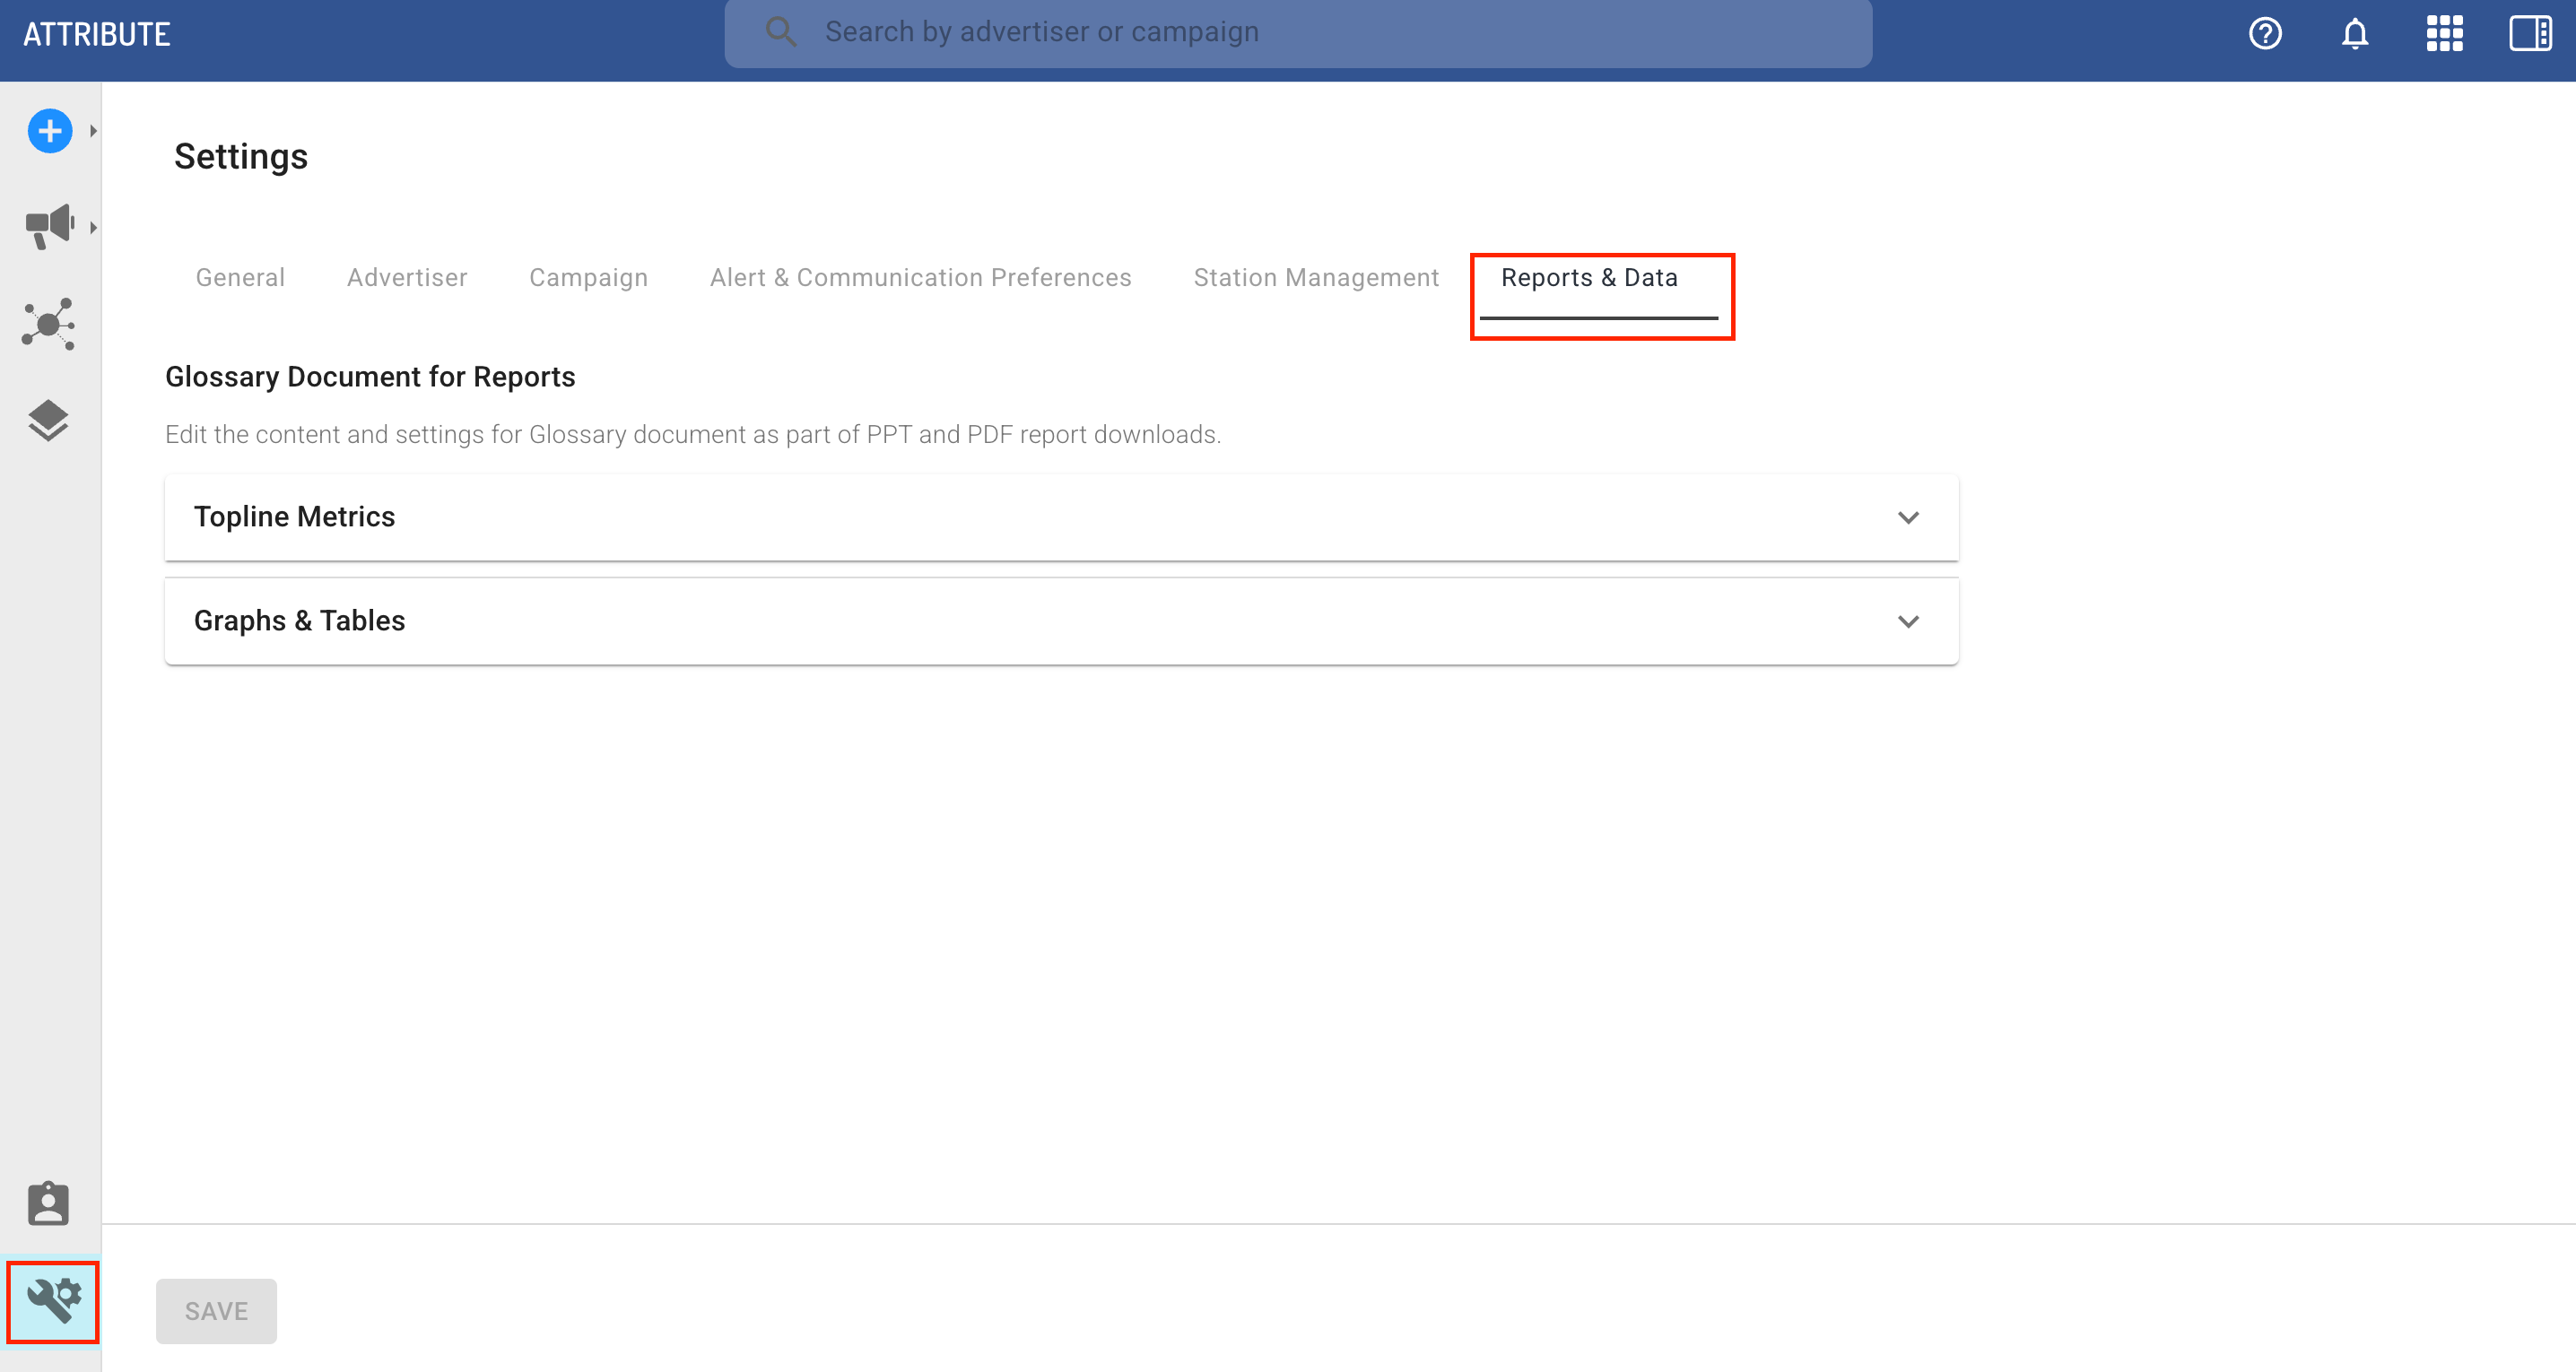Switch to the General tab

pos(240,278)
